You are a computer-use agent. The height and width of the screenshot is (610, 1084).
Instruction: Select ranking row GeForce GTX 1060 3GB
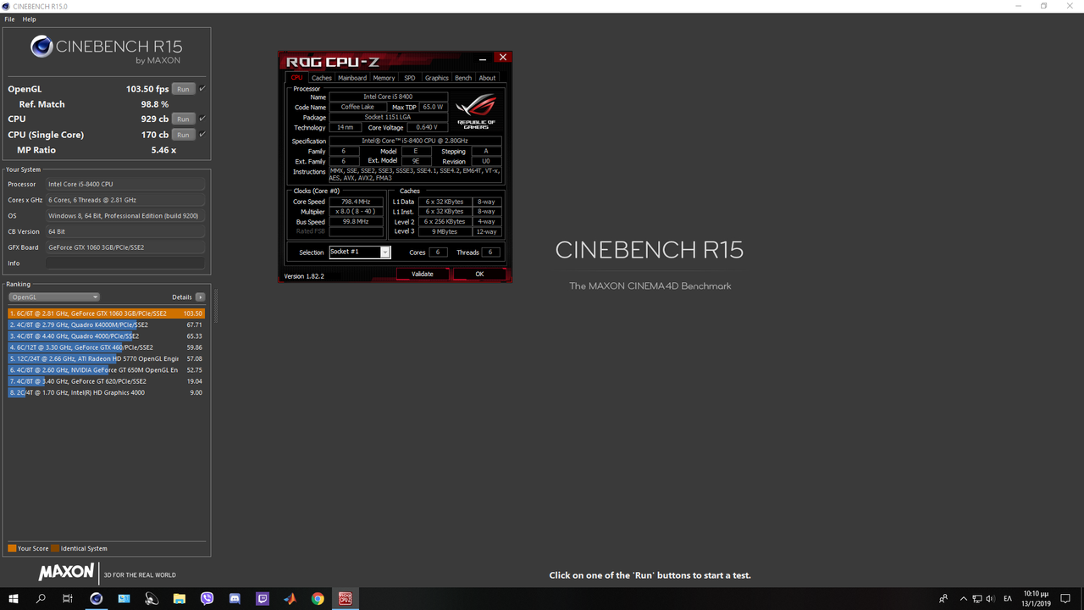coord(106,313)
